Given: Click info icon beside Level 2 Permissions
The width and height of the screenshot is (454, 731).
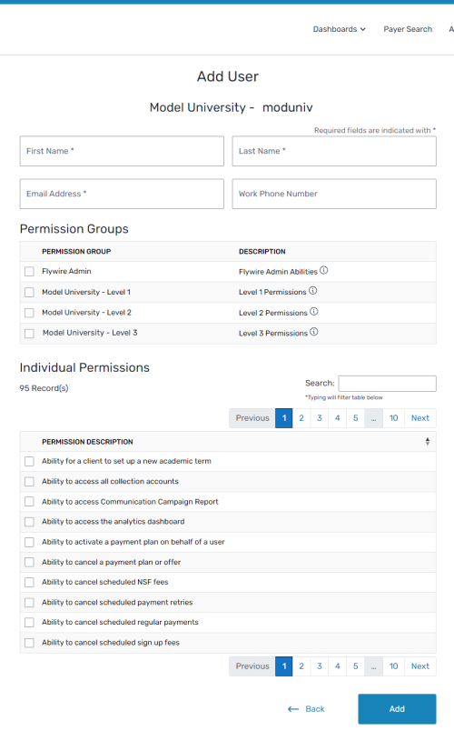Looking at the screenshot, I should coord(314,312).
